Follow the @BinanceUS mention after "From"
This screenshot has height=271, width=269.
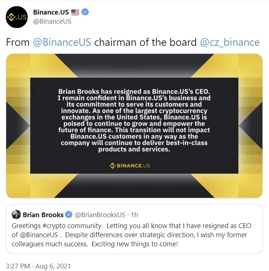(x=62, y=42)
